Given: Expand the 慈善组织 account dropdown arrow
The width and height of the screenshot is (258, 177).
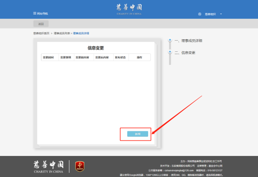Looking at the screenshot, I should coord(221,14).
